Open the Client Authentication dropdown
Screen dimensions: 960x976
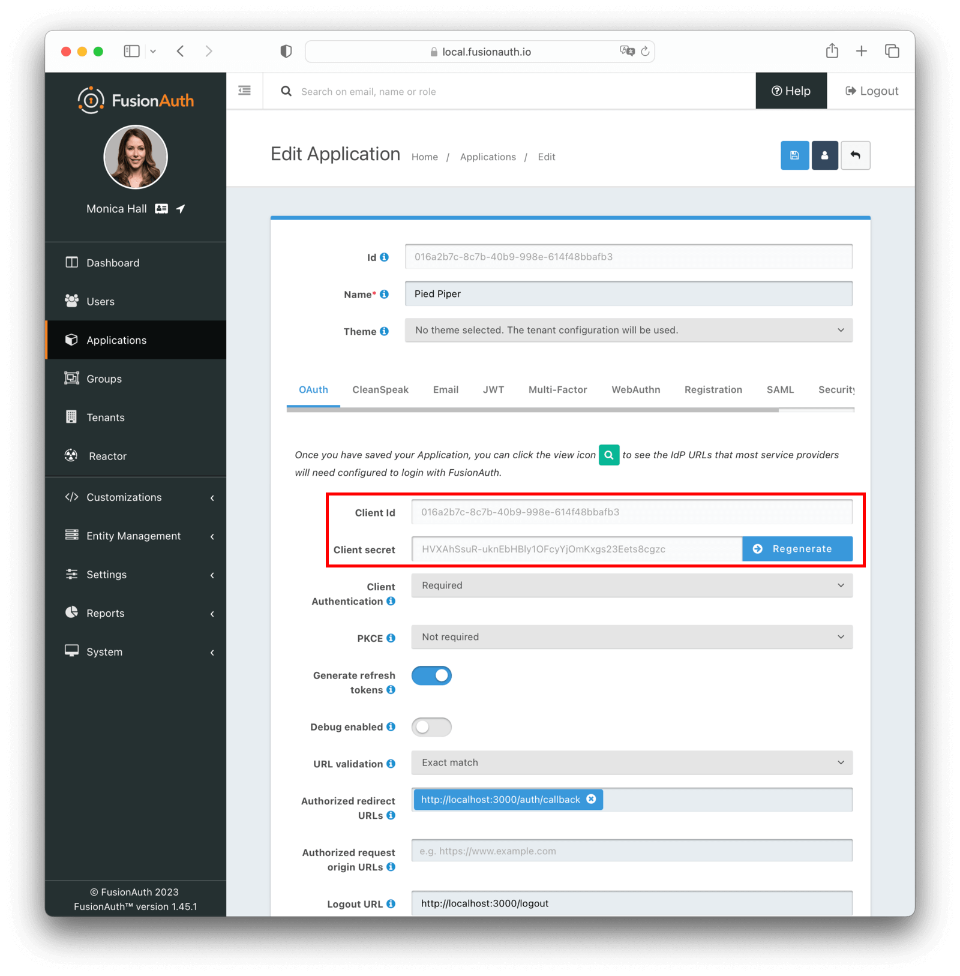tap(632, 585)
